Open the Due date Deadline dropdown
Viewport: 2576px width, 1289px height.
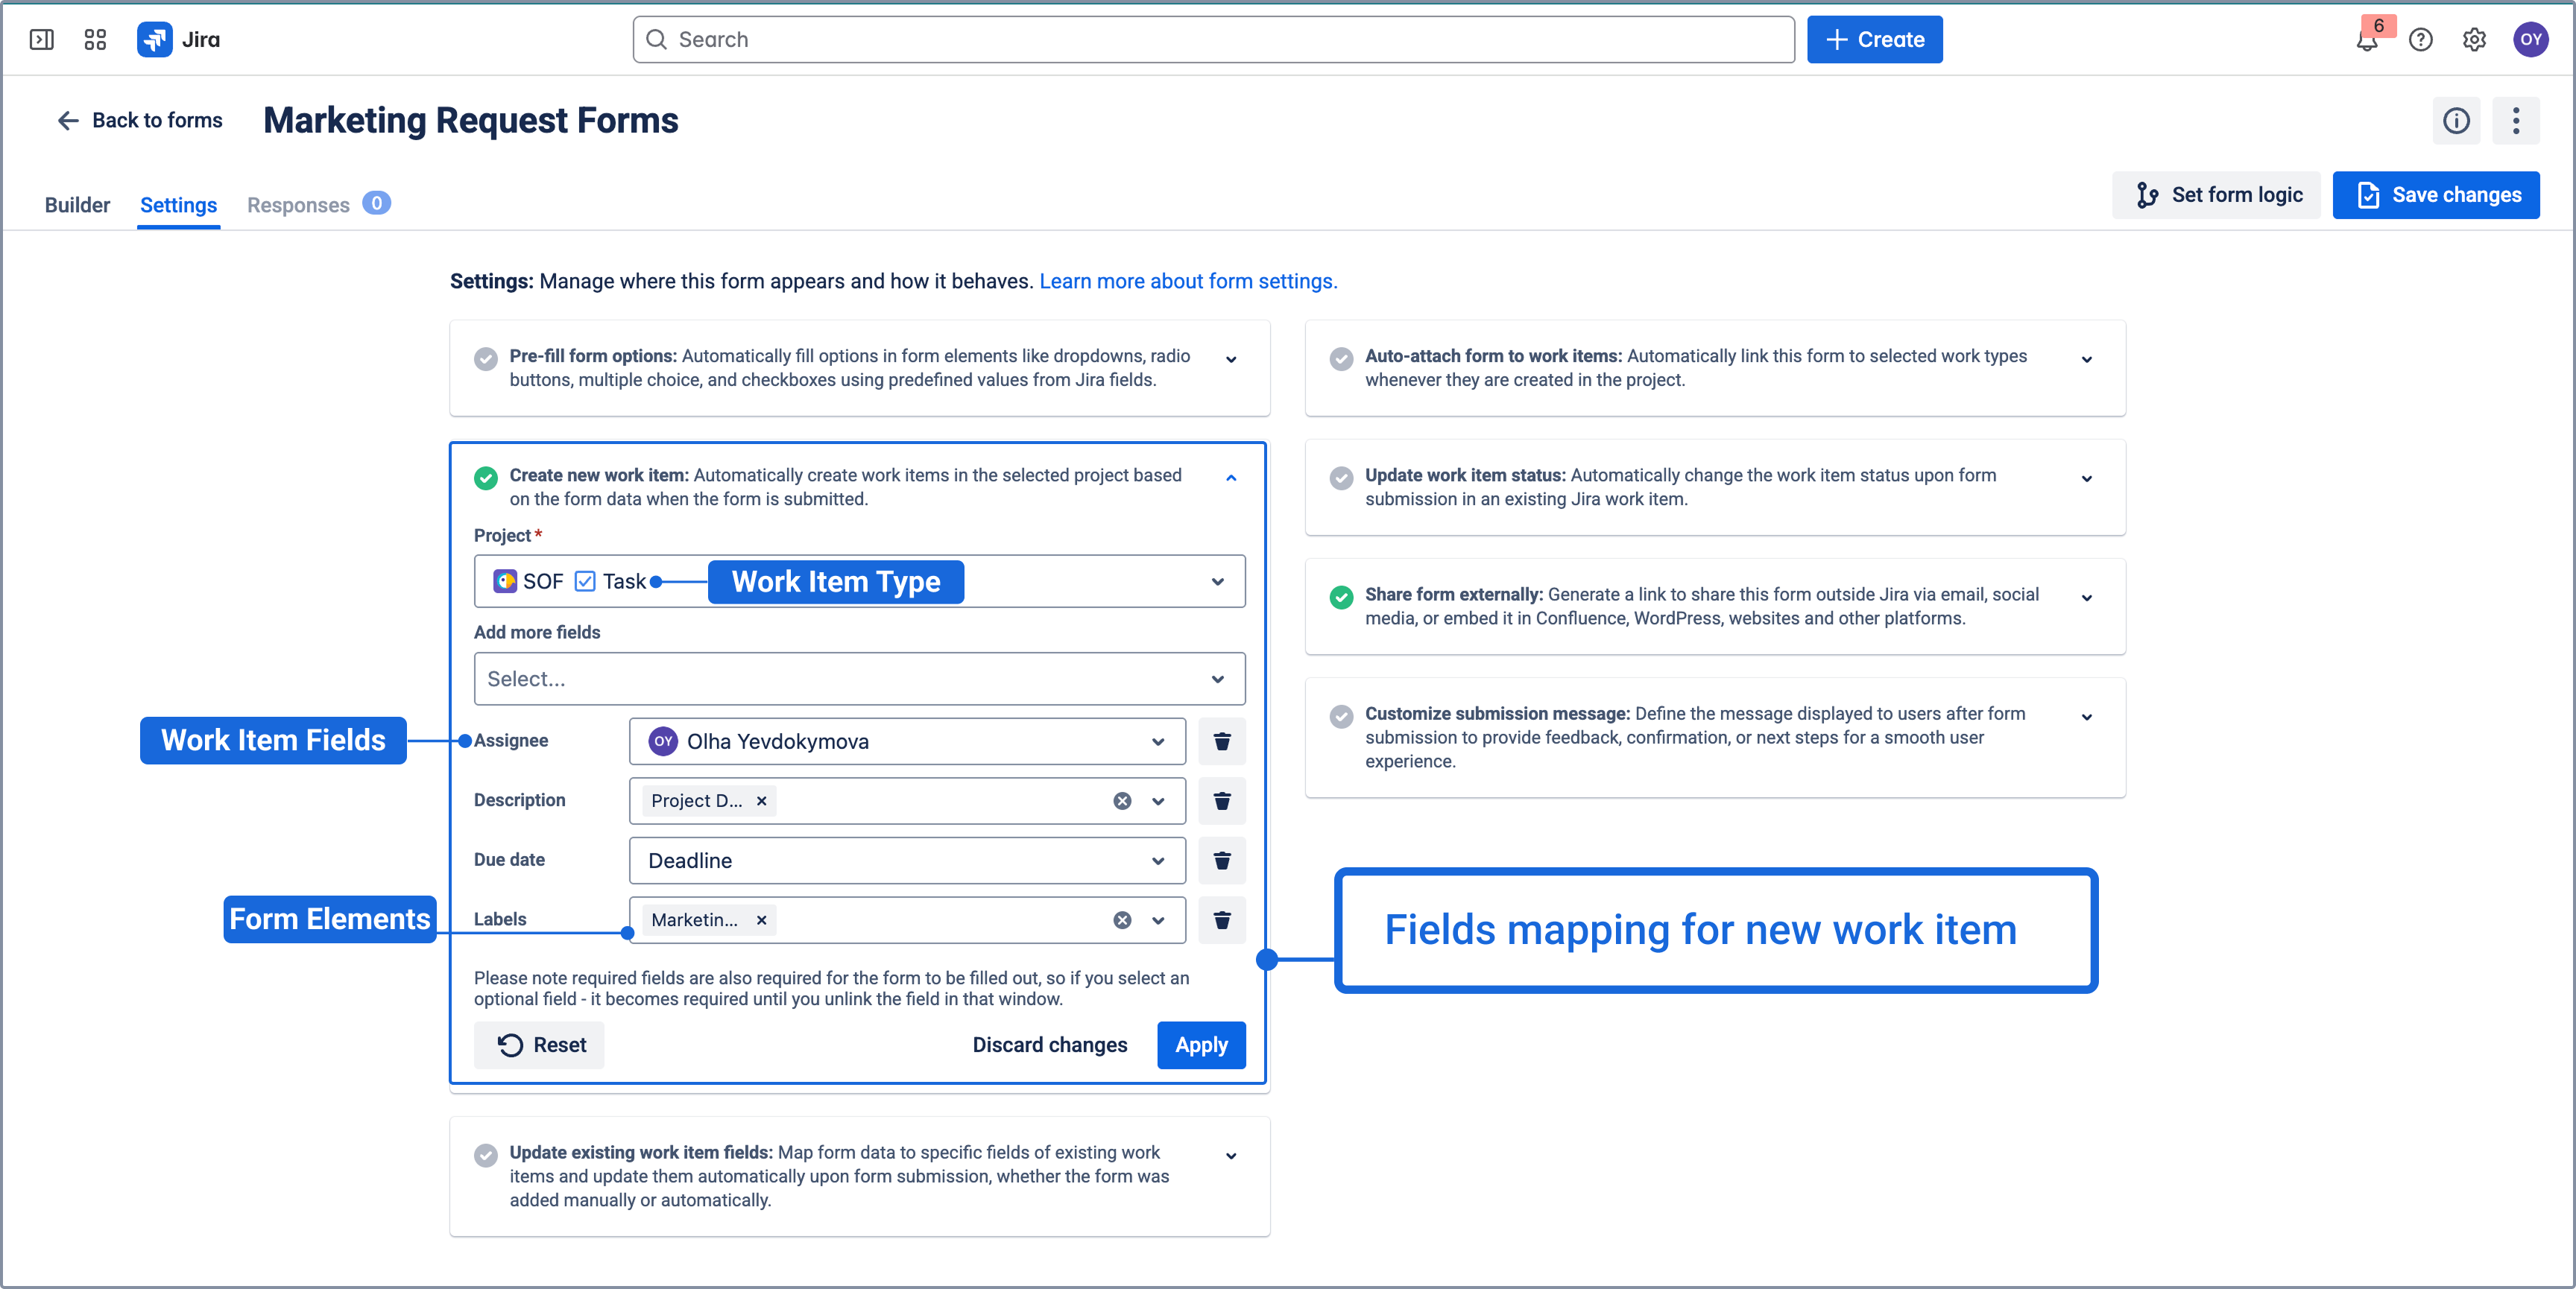(906, 861)
